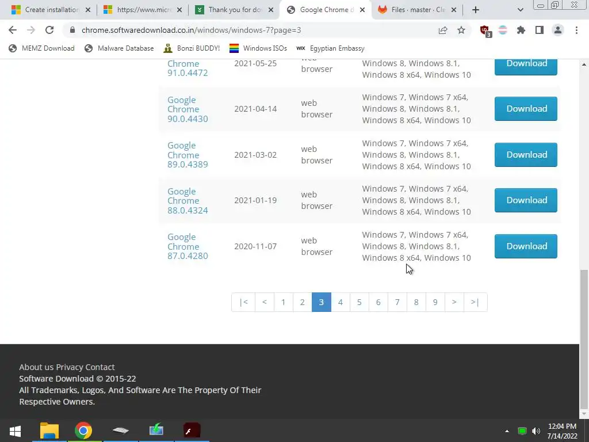Open Google Chrome 89.0.4389 link
Viewport: 589px width, 442px height.
coord(188,155)
